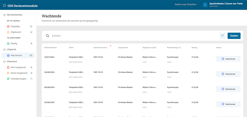Click Switch naar FysioOne link
Screen dimensions: 247x117
click(x=186, y=4)
